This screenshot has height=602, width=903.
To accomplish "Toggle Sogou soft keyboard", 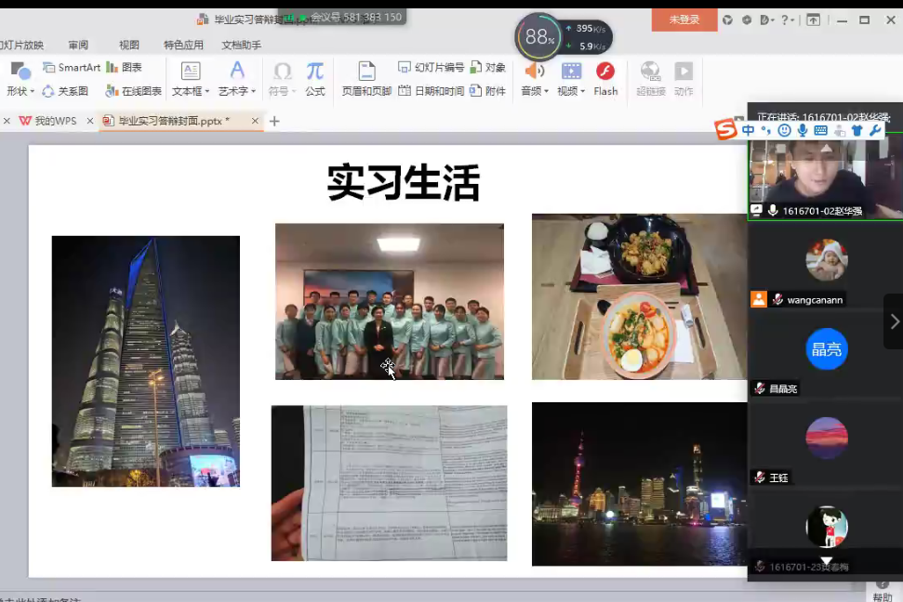I will (820, 131).
